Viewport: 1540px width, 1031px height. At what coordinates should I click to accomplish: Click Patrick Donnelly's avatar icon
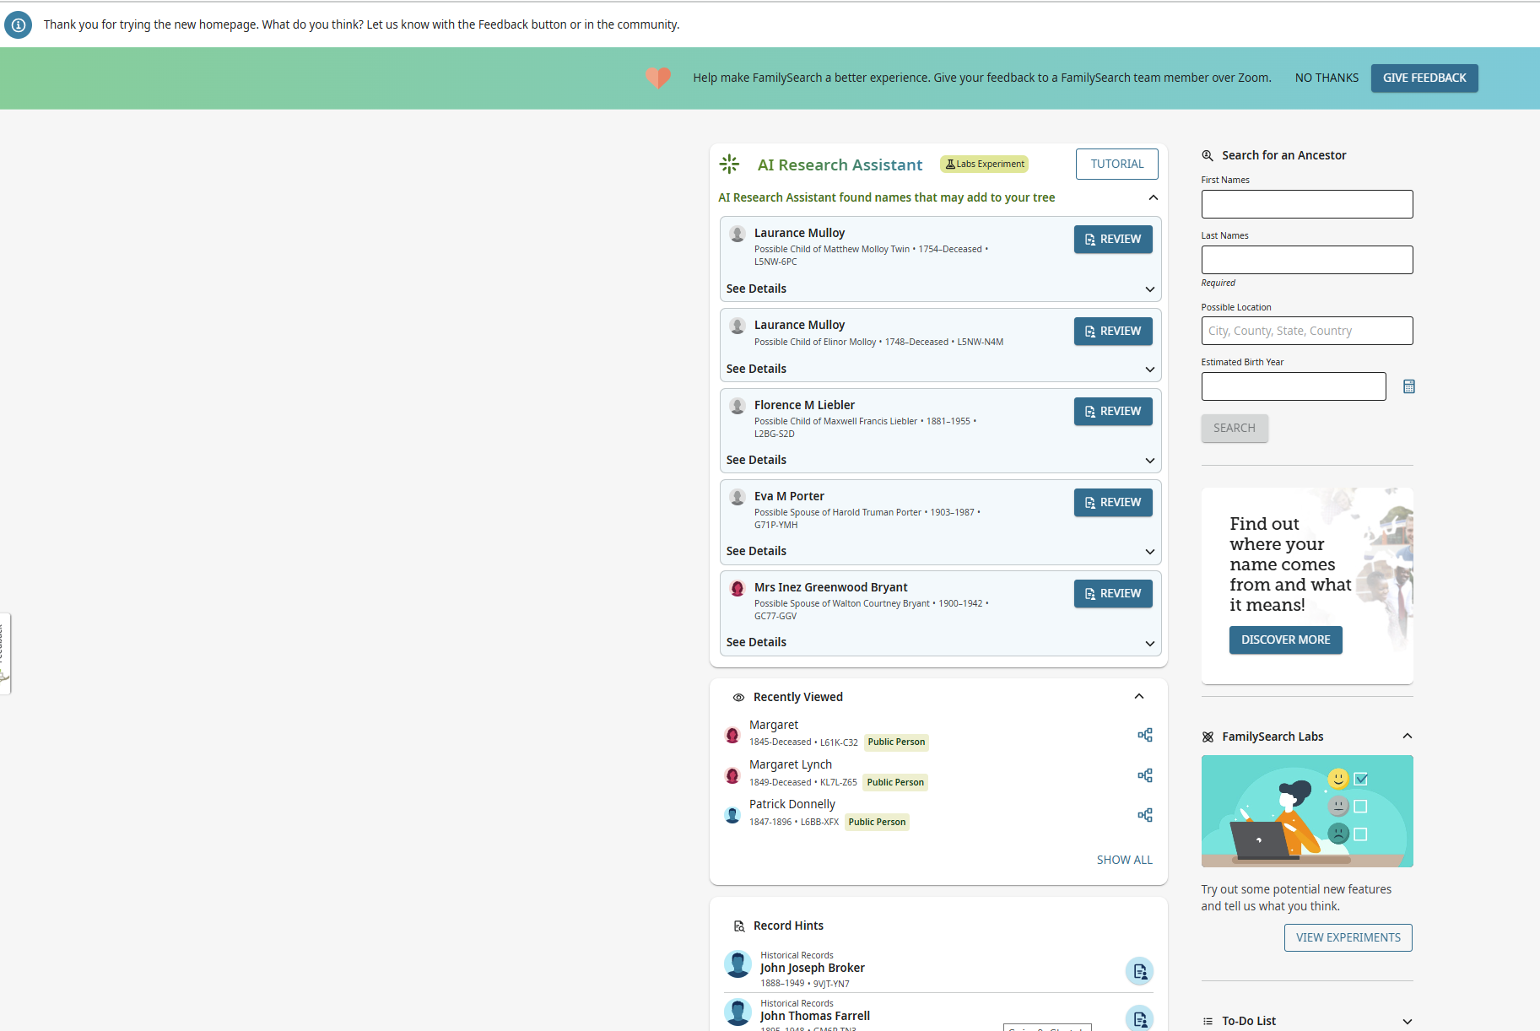732,815
